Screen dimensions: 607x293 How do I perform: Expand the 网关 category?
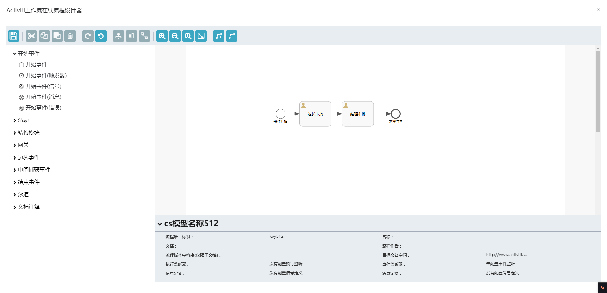21,145
